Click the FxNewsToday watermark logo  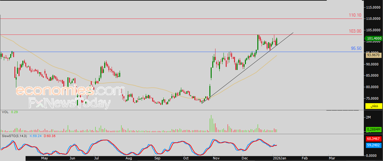(69, 103)
